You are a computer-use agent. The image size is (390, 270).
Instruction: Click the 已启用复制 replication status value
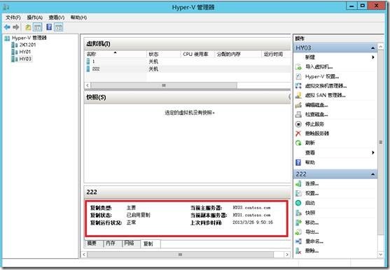pyautogui.click(x=139, y=215)
